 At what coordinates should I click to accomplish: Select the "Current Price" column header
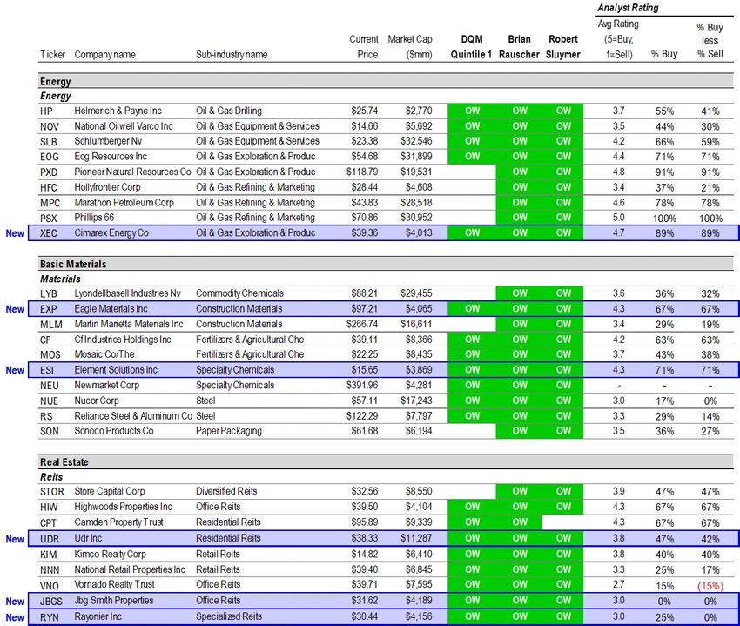pos(363,47)
